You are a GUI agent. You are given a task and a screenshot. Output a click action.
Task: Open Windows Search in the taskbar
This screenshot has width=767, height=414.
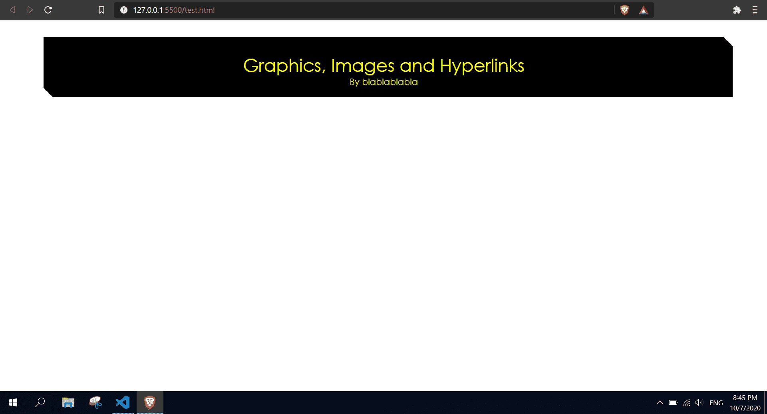pos(40,403)
